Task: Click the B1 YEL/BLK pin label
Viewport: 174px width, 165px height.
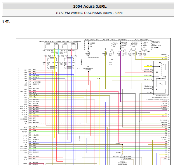Action: pos(34,127)
